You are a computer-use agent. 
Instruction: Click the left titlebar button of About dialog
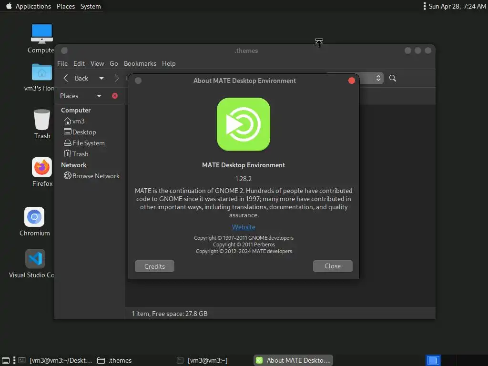[138, 81]
